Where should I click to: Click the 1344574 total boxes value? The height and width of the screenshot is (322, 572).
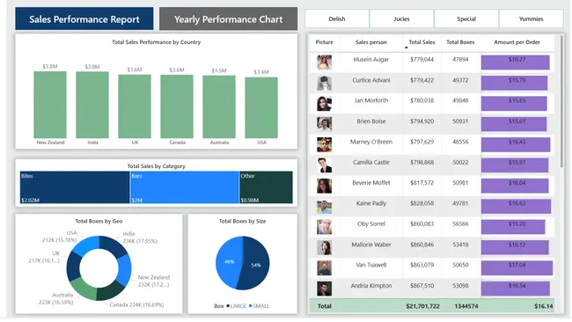466,306
